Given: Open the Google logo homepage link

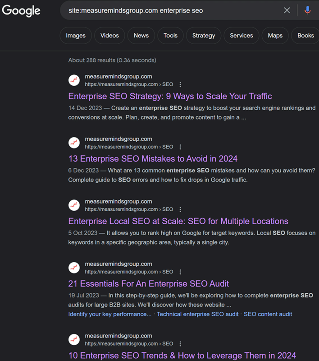Looking at the screenshot, I should [x=21, y=10].
